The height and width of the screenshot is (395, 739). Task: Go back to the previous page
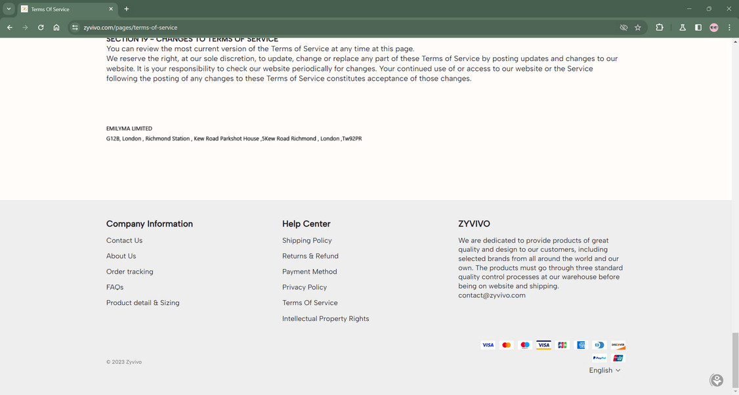pyautogui.click(x=9, y=28)
